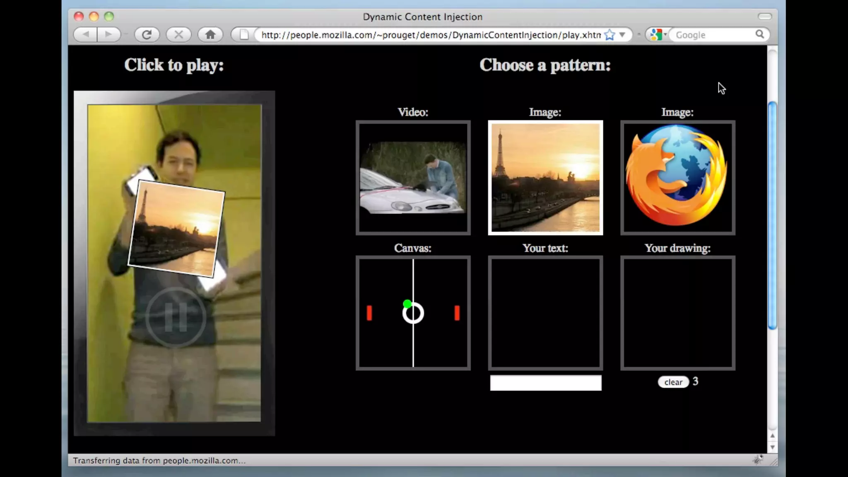Select the Eiffel Tower image pattern

tap(545, 178)
